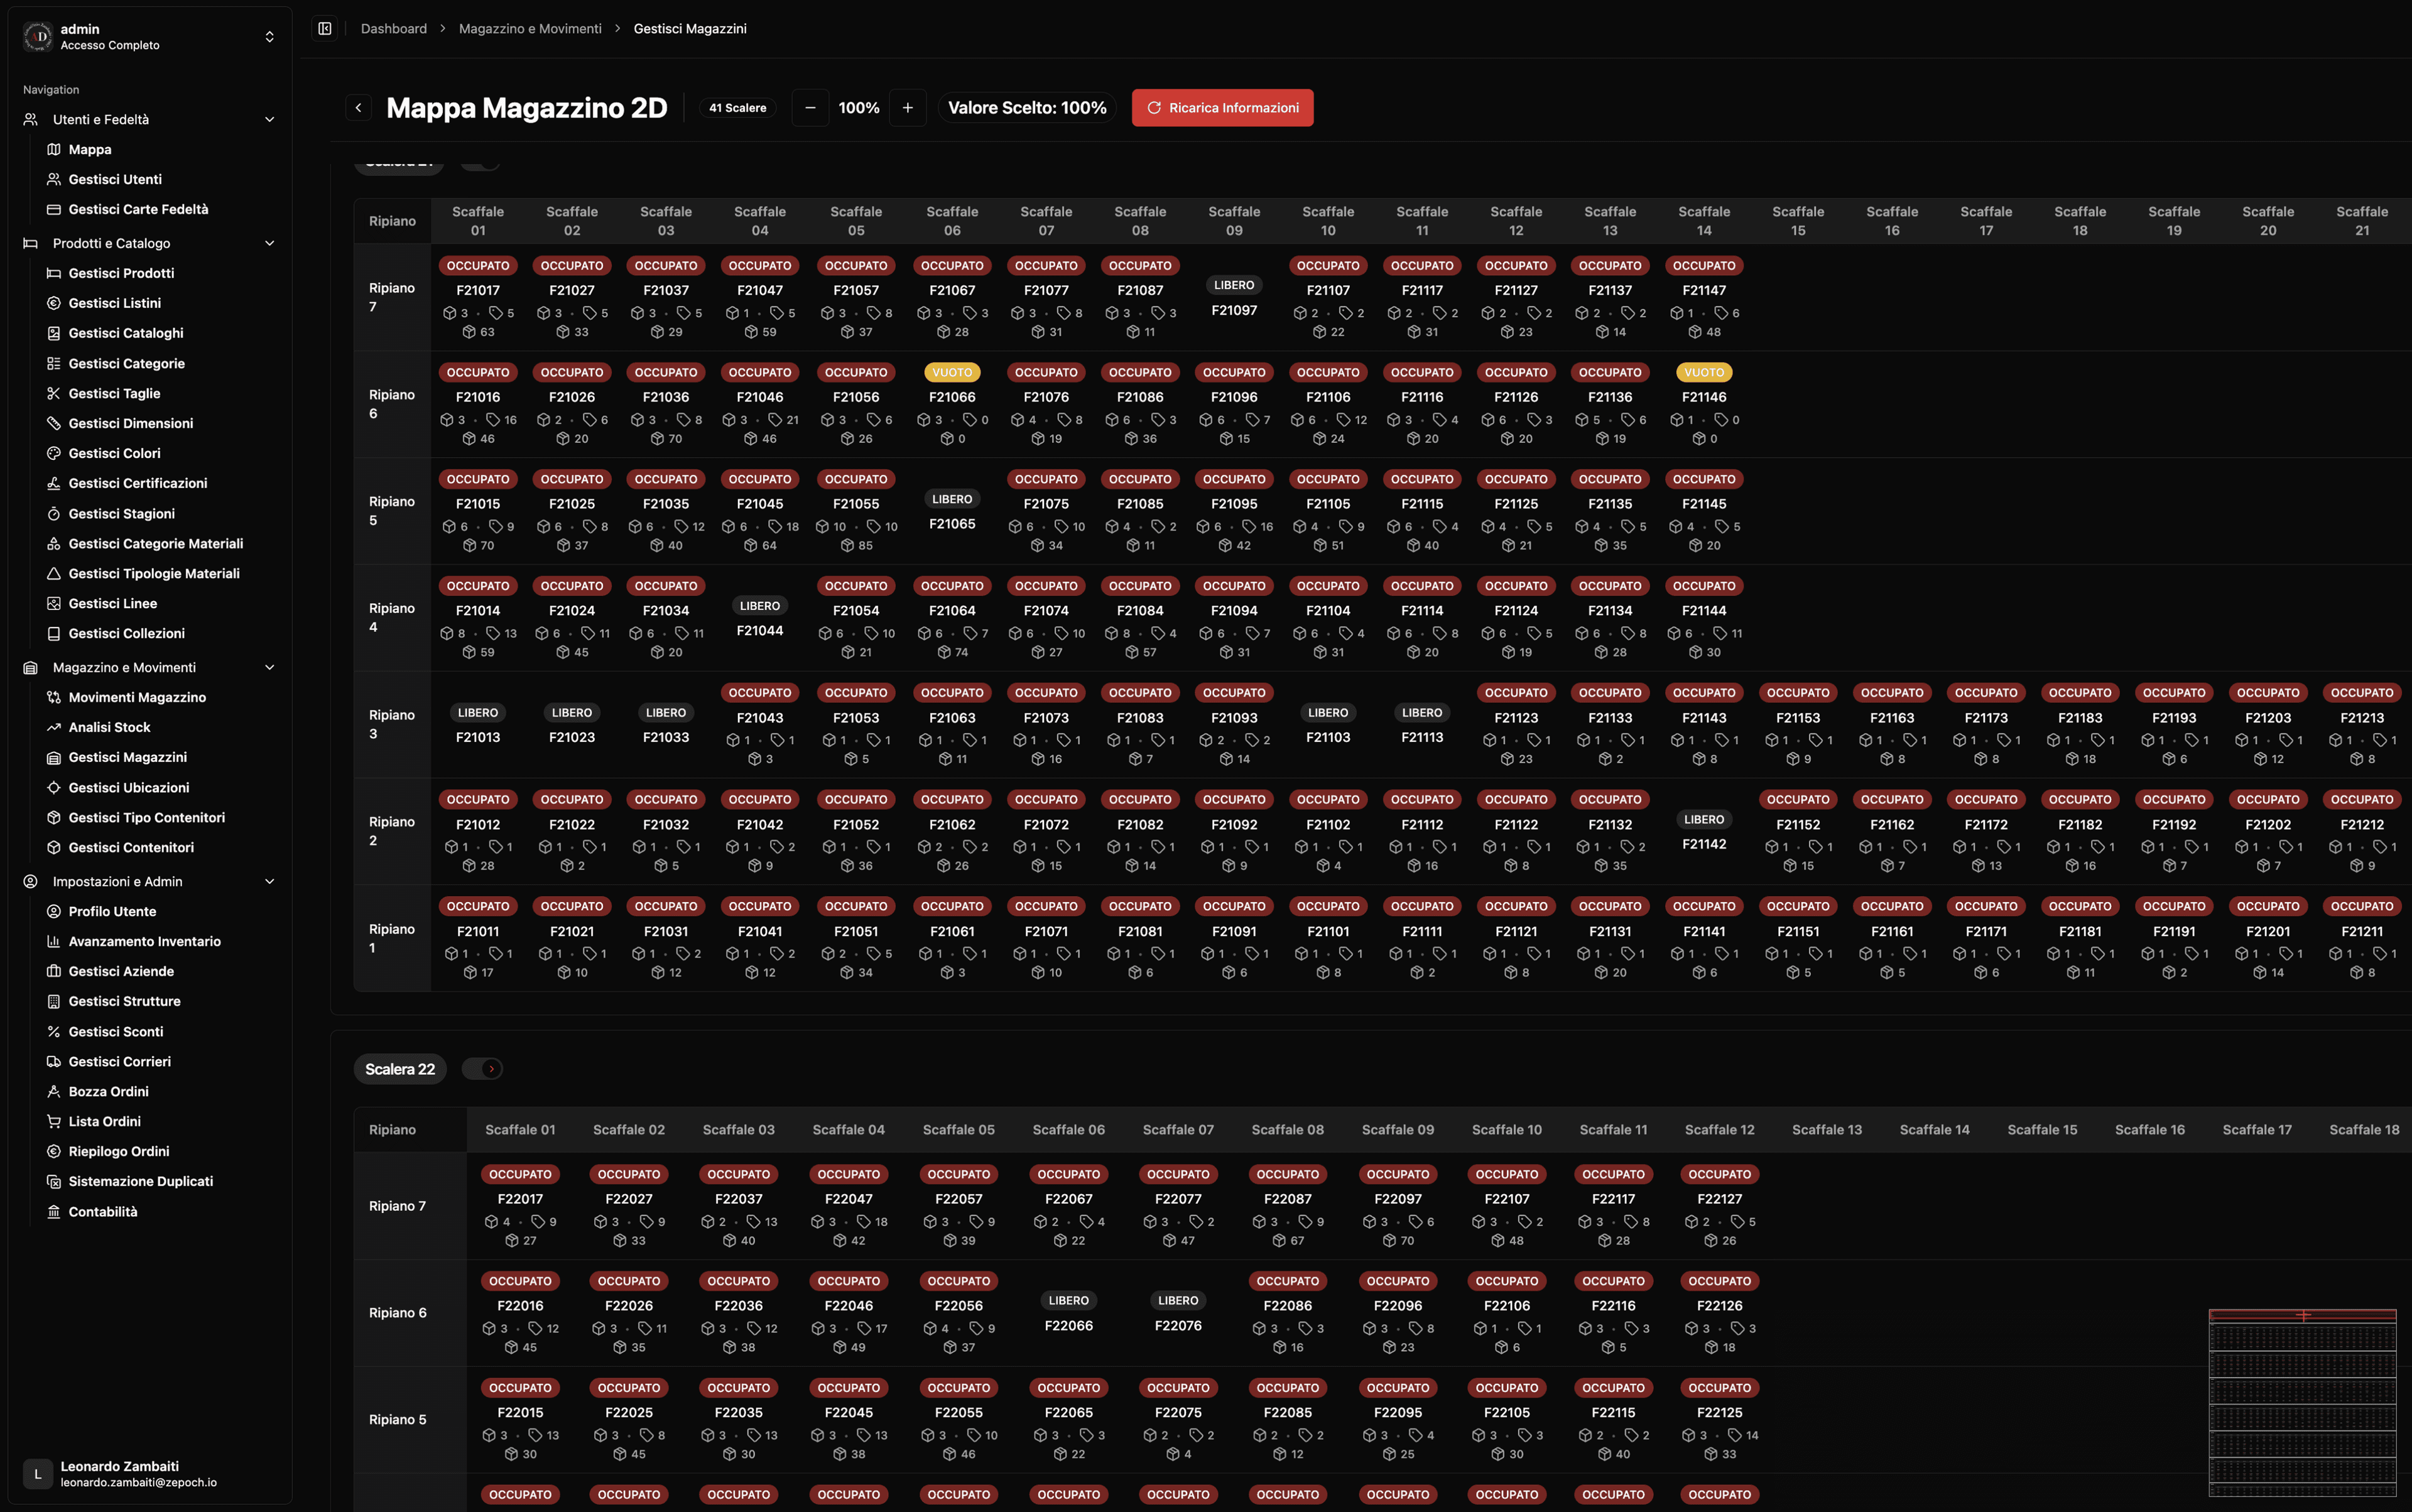The image size is (2412, 1512).
Task: Click the Dashboard breadcrumb link
Action: click(394, 28)
